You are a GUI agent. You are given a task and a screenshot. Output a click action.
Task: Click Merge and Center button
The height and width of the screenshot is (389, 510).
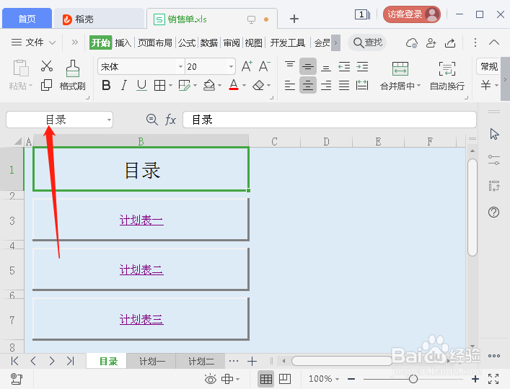(400, 76)
